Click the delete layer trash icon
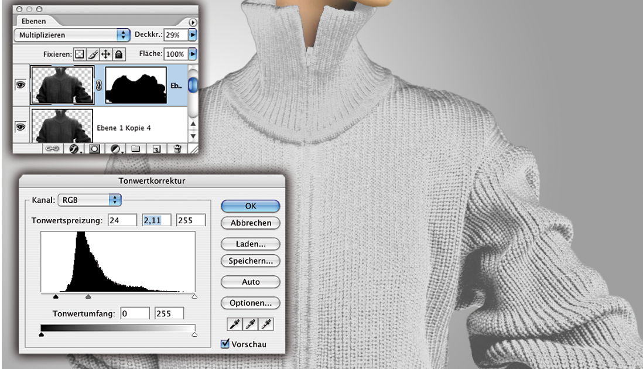The image size is (643, 369). click(x=177, y=149)
